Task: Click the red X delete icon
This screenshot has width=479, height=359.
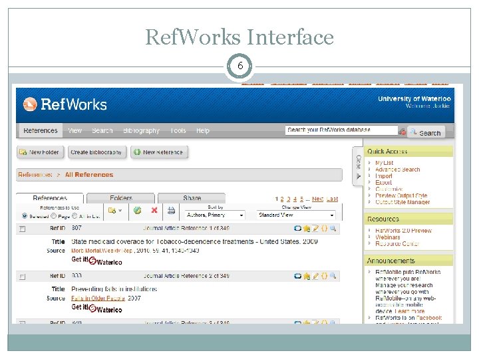Action: pos(154,210)
